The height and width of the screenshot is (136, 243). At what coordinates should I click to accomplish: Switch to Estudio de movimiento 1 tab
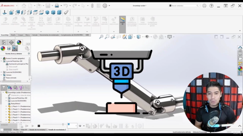[x=38, y=130]
